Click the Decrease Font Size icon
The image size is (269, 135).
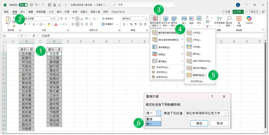[x=66, y=19]
